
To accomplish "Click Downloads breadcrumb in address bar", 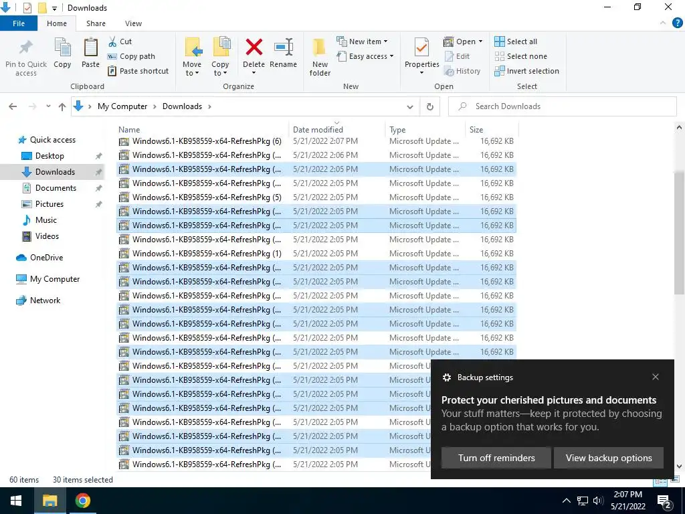I will click(182, 106).
